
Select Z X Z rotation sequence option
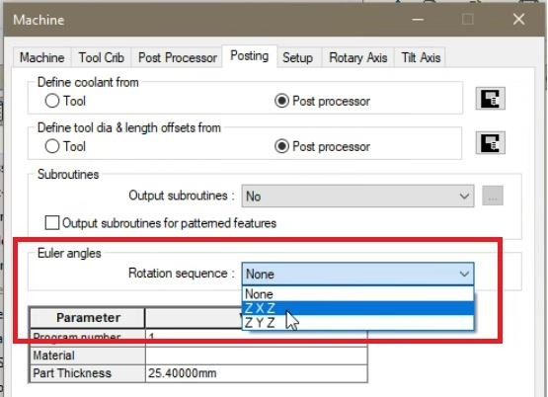[357, 308]
